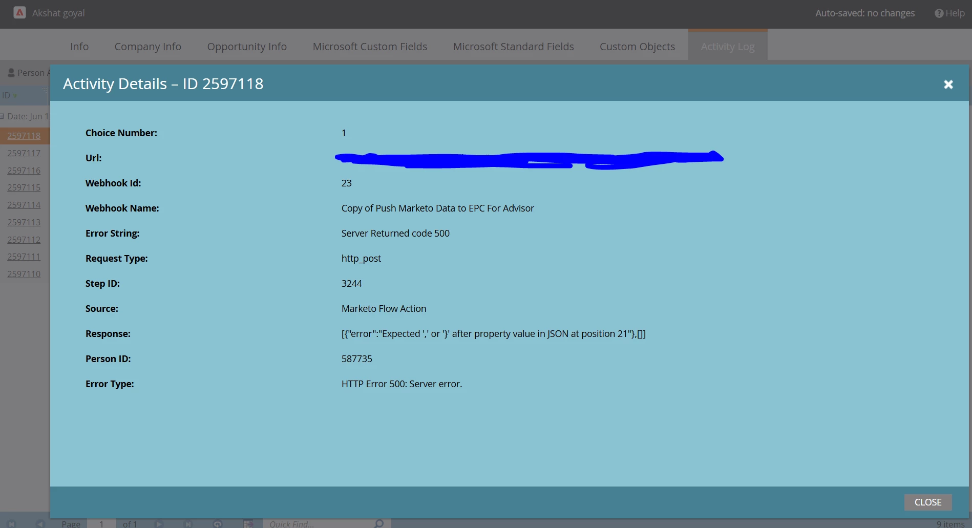Click Step ID value 3244
This screenshot has height=528, width=972.
coord(352,284)
